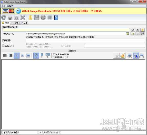The width and height of the screenshot is (147, 135).
Task: Open the BID menu
Action: [x=3, y=6]
